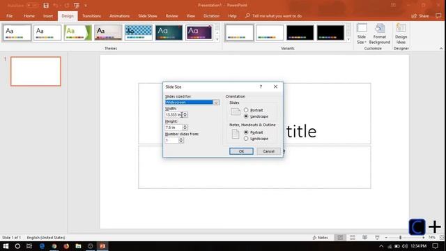Open the Transitions tab
The height and width of the screenshot is (251, 446).
91,16
